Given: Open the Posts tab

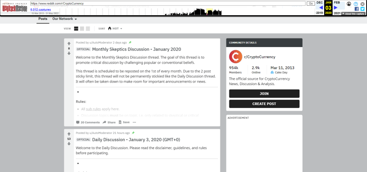Looking at the screenshot, I should [43, 19].
